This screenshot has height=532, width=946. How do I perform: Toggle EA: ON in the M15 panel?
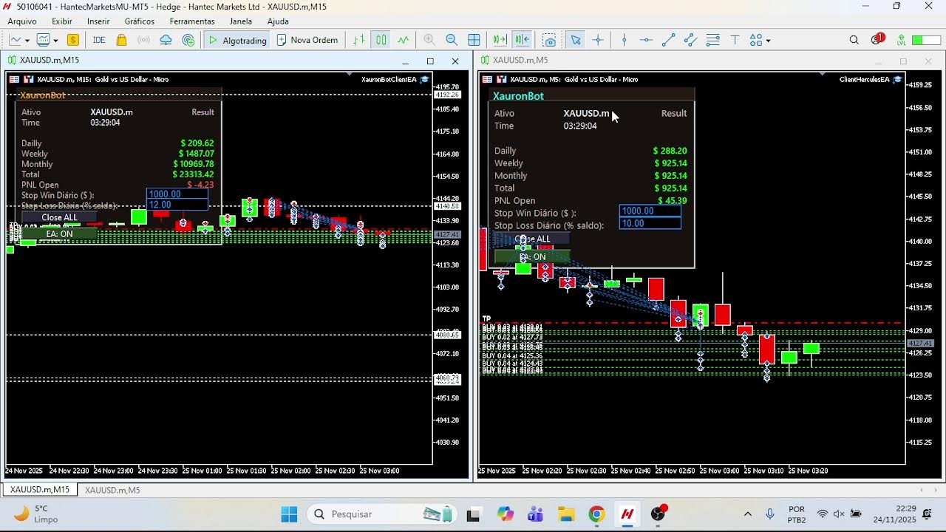[59, 233]
